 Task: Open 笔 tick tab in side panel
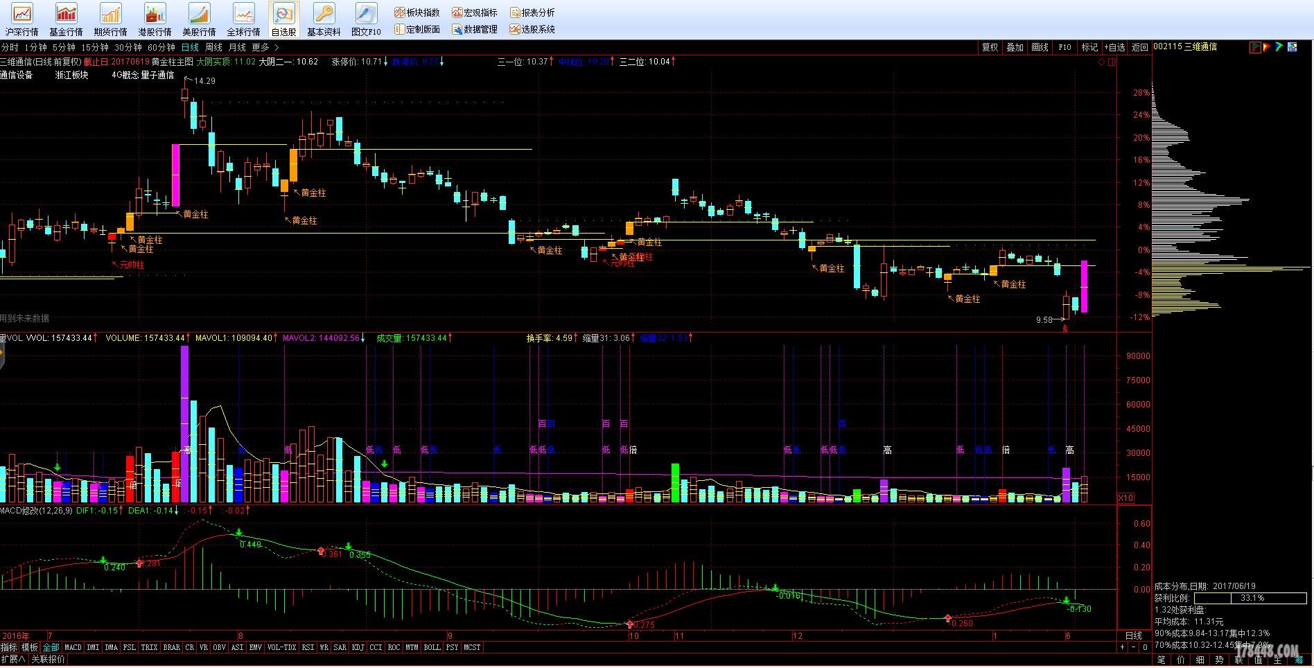pyautogui.click(x=1162, y=660)
